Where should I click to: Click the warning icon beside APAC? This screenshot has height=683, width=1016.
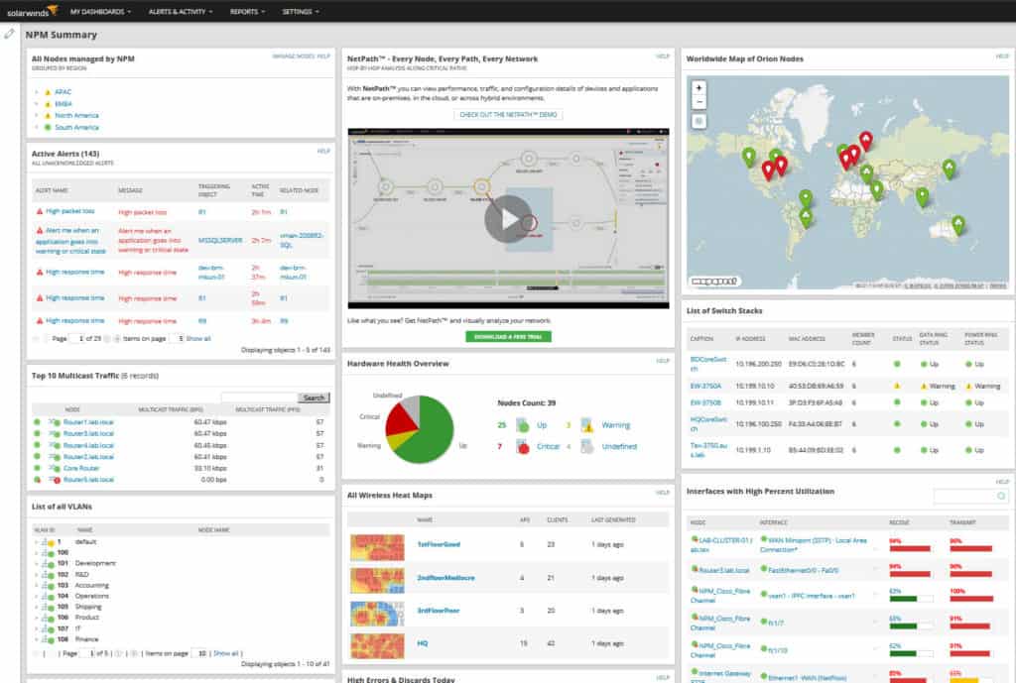pos(48,92)
